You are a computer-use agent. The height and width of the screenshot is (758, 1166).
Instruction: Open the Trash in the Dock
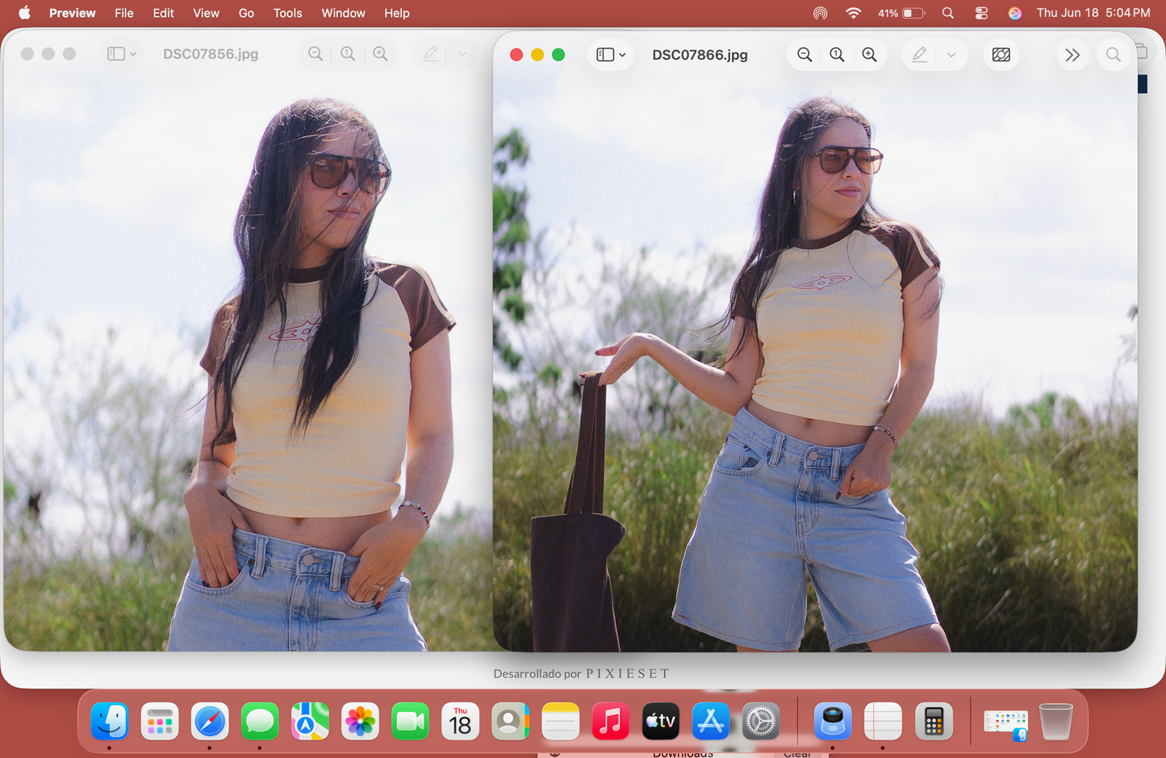(x=1055, y=721)
